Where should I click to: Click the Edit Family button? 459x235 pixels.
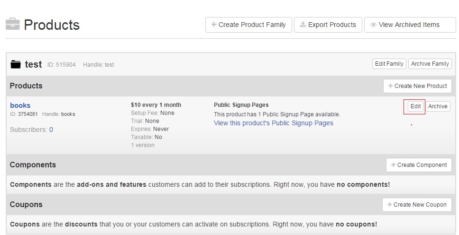click(389, 64)
